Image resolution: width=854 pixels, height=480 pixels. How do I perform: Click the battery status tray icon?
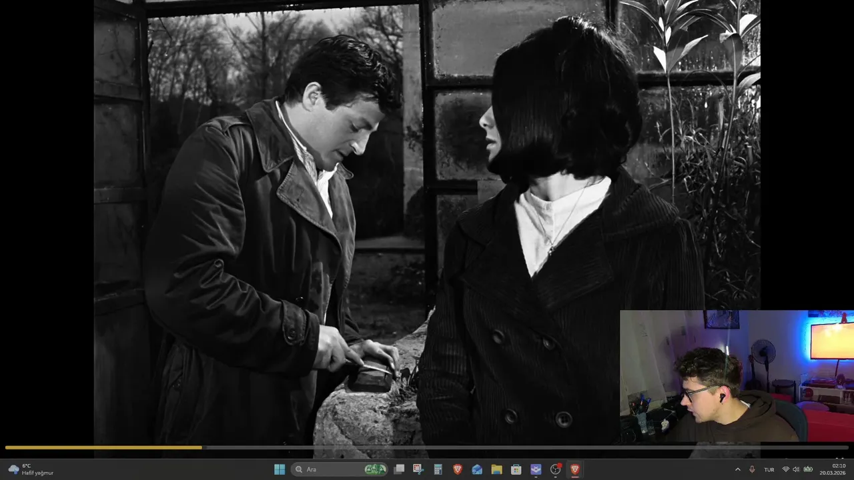[x=808, y=469]
